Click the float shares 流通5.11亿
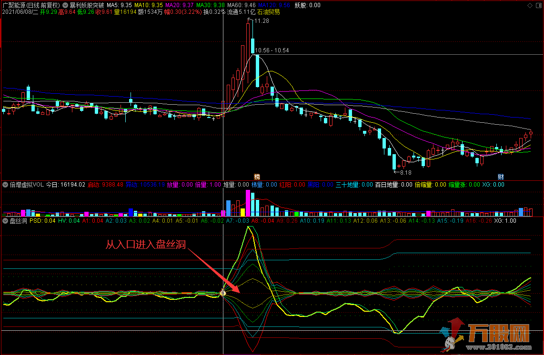The image size is (544, 355). [x=241, y=12]
